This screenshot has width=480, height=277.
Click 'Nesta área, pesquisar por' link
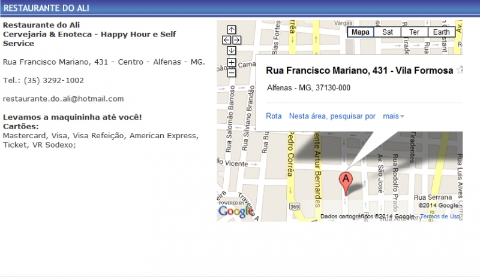click(332, 116)
